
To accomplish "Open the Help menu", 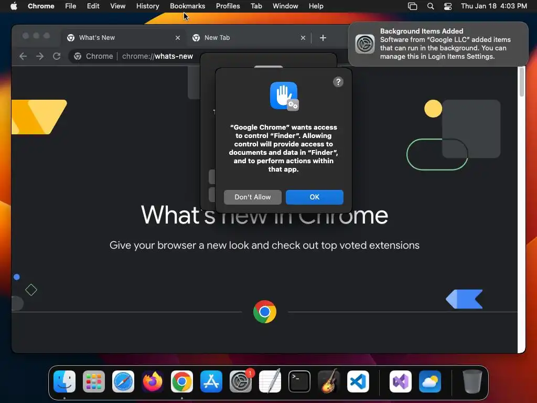I will 316,6.
